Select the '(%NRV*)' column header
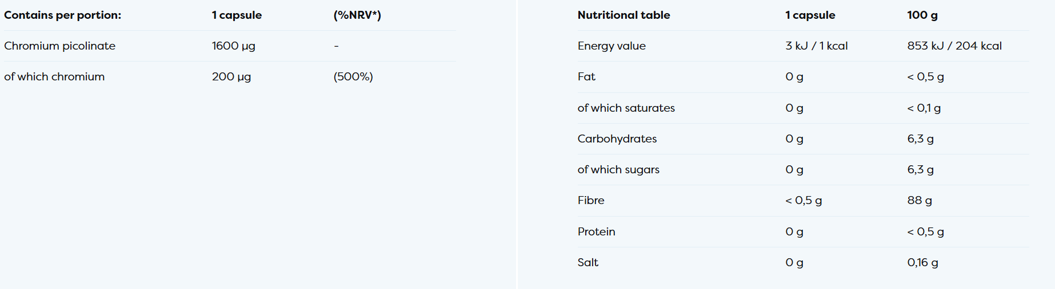 tap(357, 15)
